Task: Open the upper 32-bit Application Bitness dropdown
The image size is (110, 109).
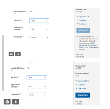Action: (x=39, y=29)
